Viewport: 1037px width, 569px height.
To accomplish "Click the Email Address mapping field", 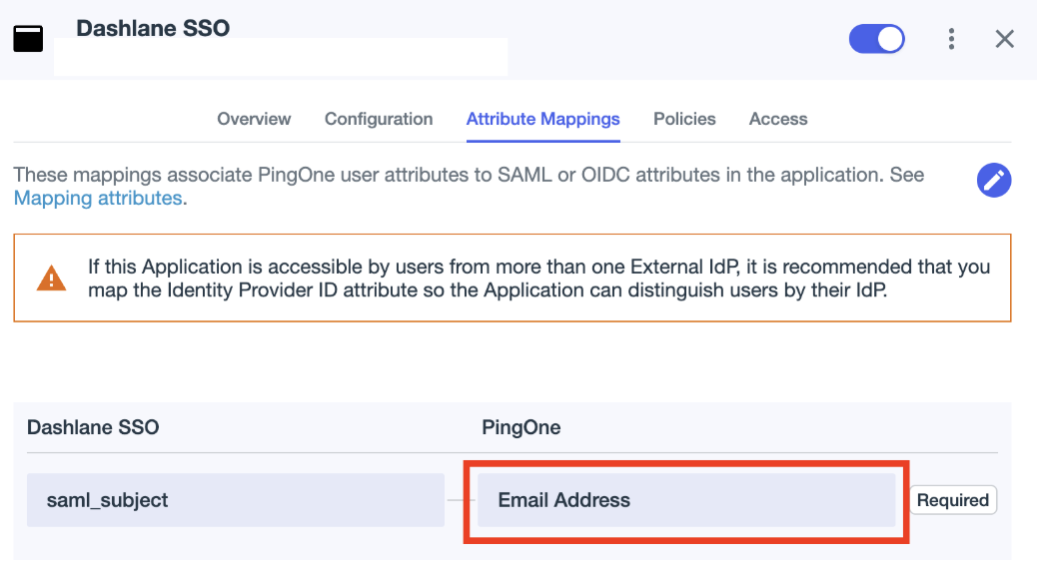I will [x=685, y=500].
